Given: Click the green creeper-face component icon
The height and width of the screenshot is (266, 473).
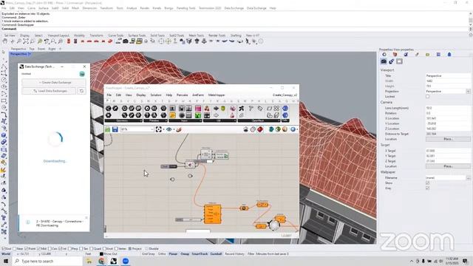Looking at the screenshot, I should coord(198,115).
